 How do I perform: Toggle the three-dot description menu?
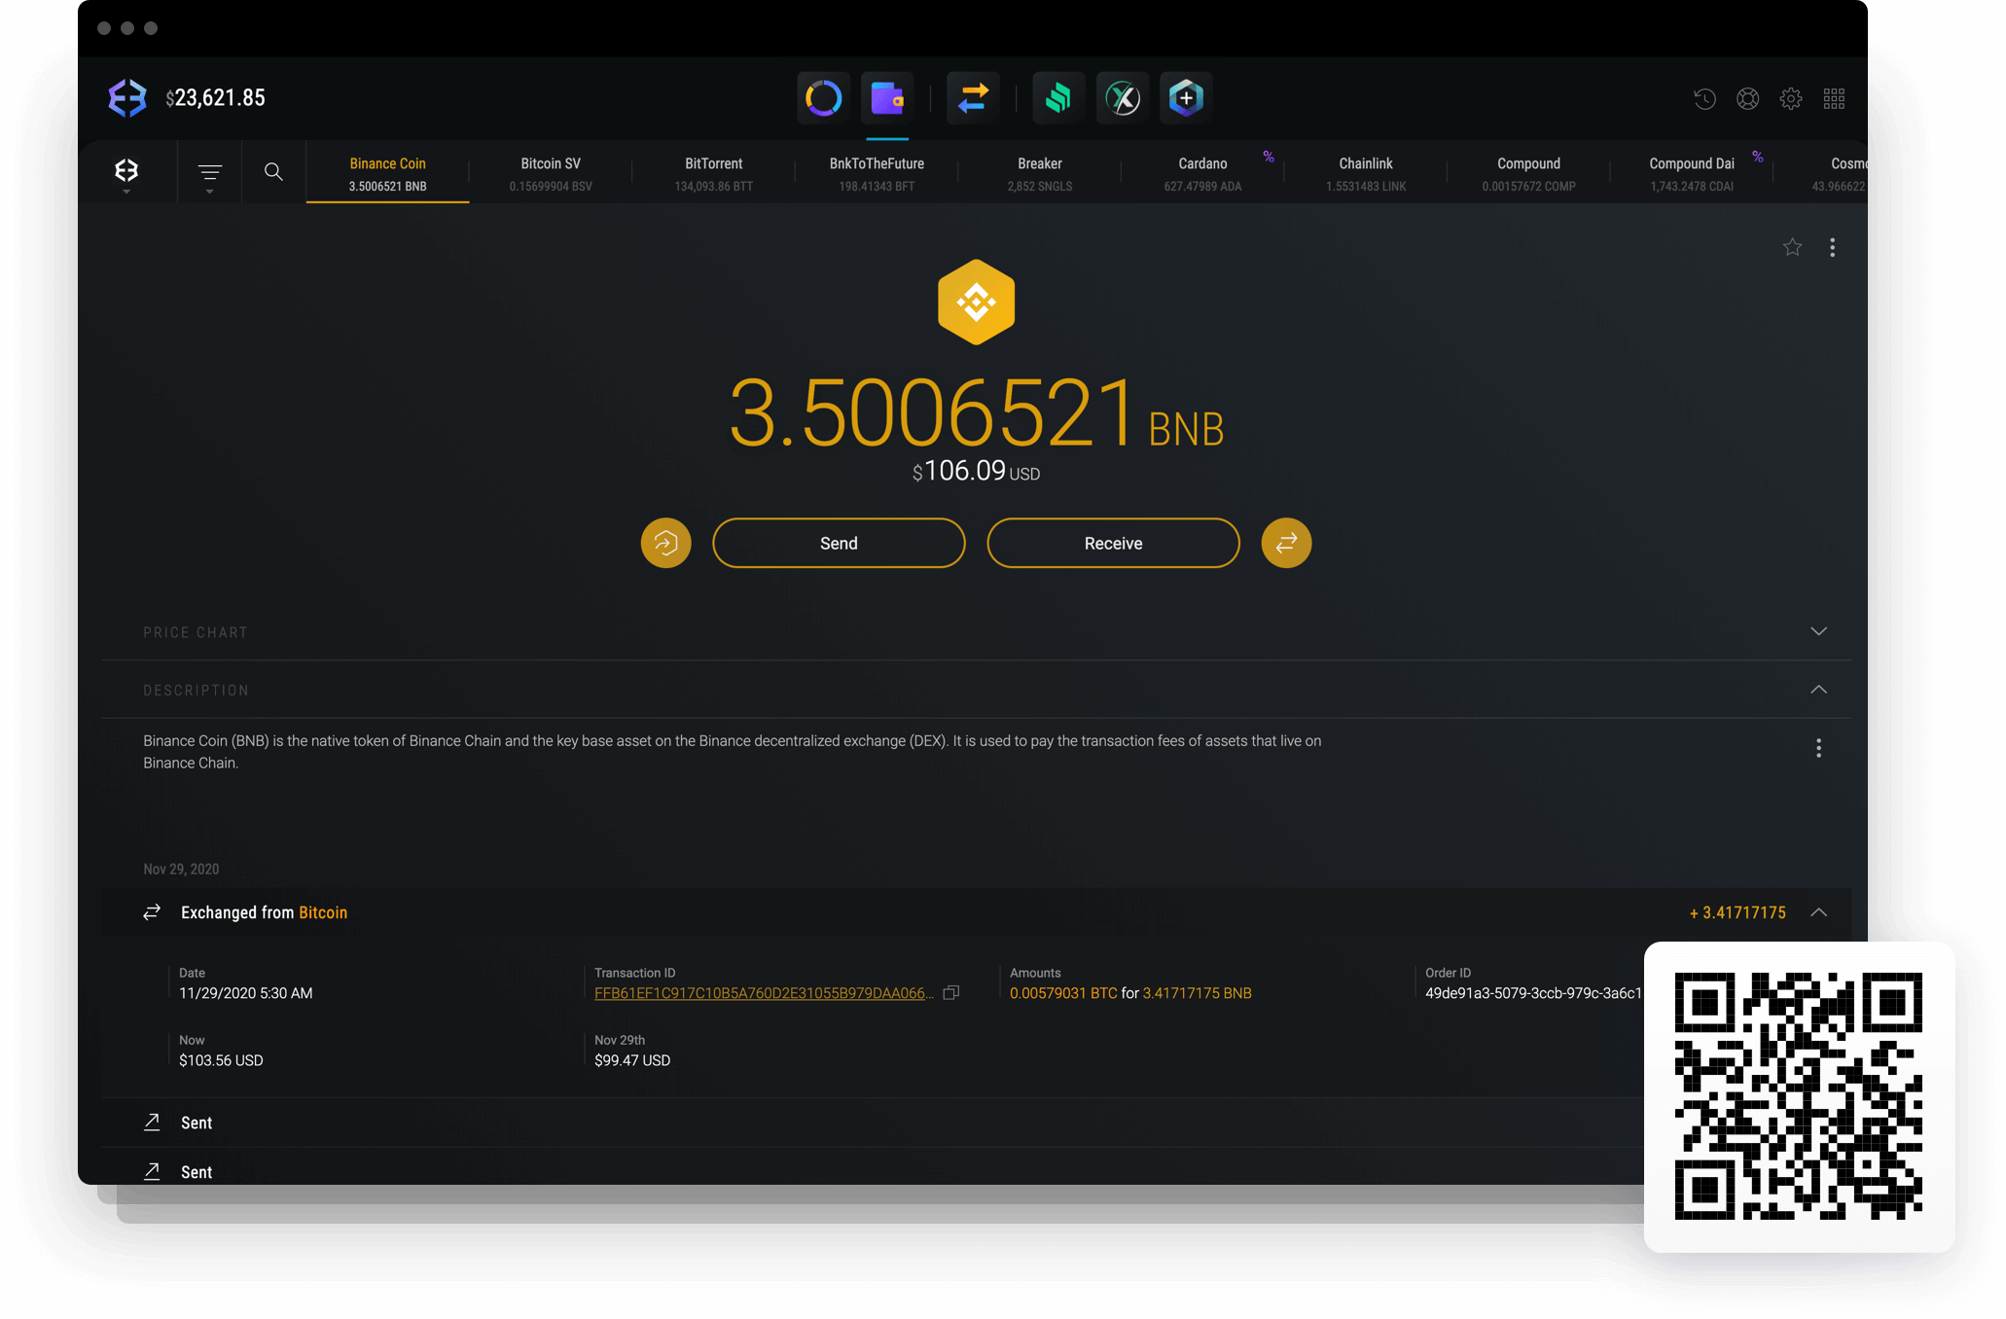[1819, 749]
